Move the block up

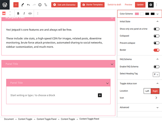tap(10, 12)
